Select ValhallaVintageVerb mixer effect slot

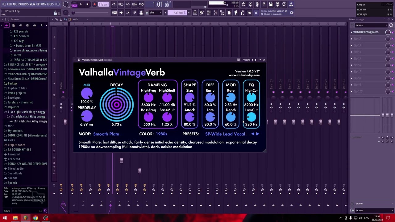[x=366, y=32]
